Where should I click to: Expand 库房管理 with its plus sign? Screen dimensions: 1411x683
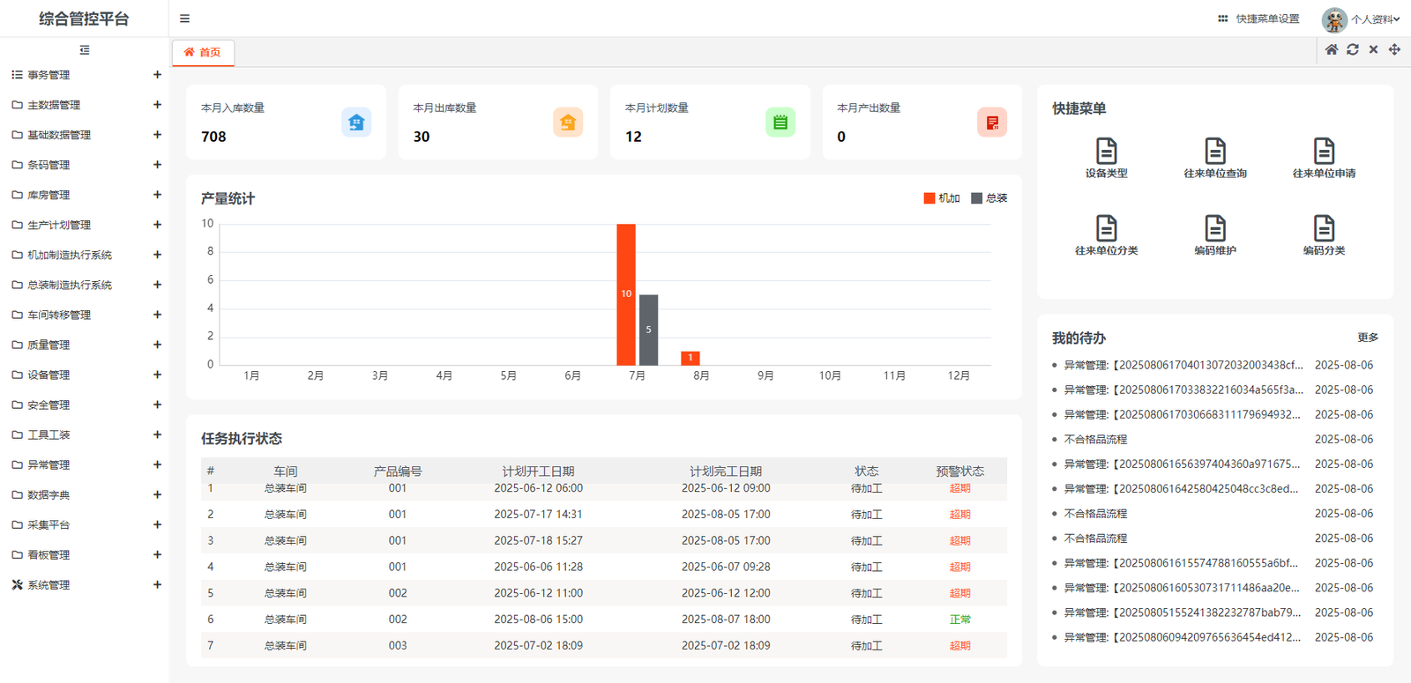(x=157, y=195)
